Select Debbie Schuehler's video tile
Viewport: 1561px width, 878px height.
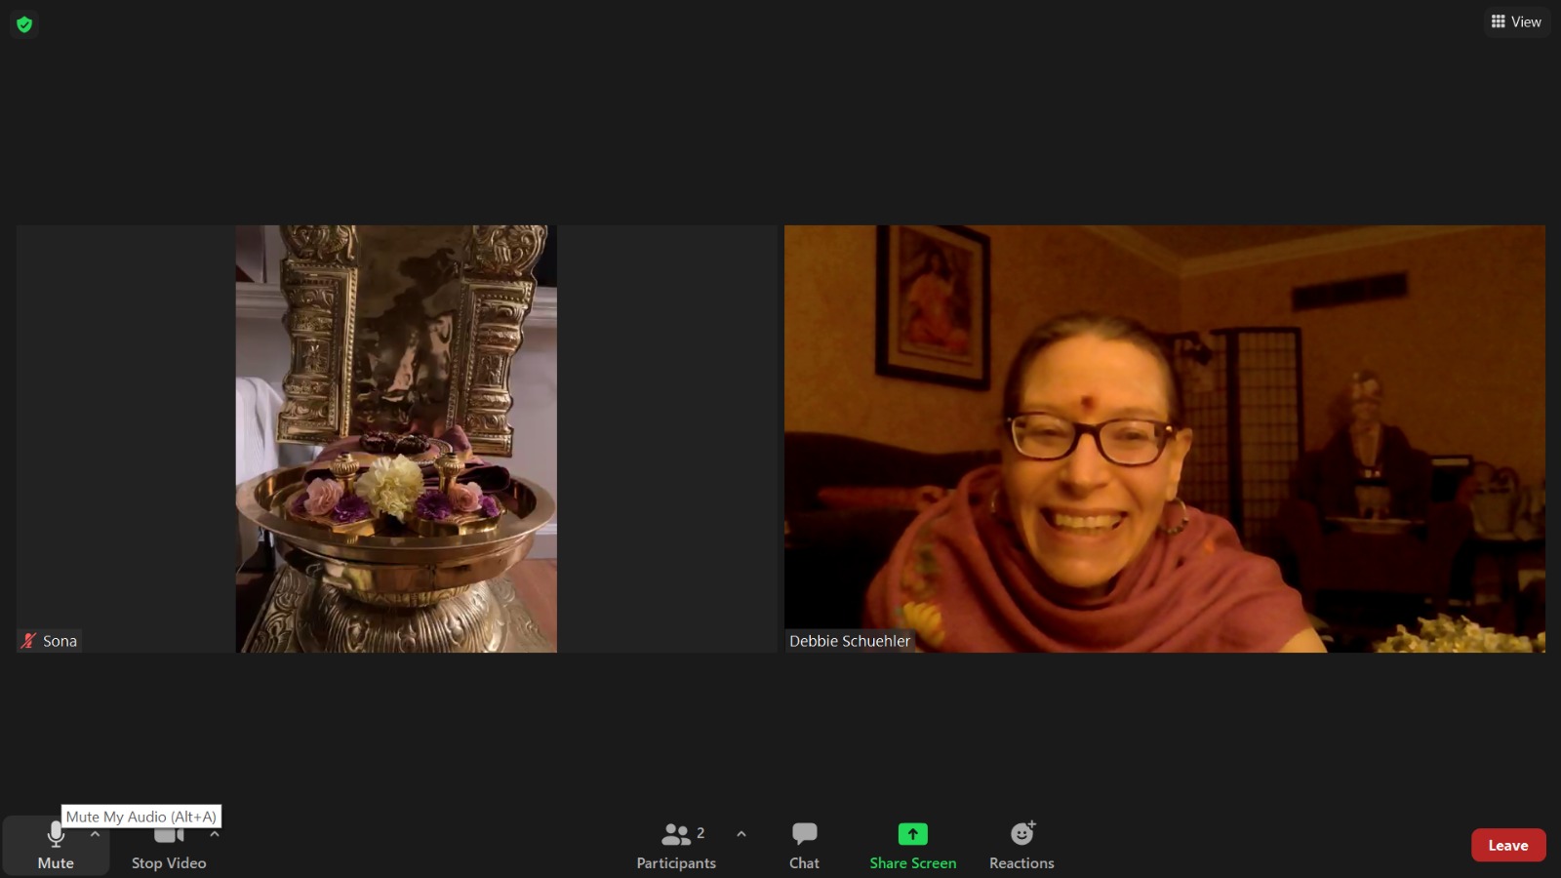coord(1164,439)
